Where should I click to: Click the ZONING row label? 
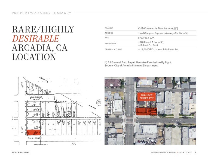click(109, 28)
